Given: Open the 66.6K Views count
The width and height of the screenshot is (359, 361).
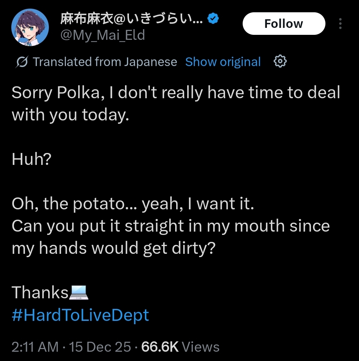Looking at the screenshot, I should 180,347.
